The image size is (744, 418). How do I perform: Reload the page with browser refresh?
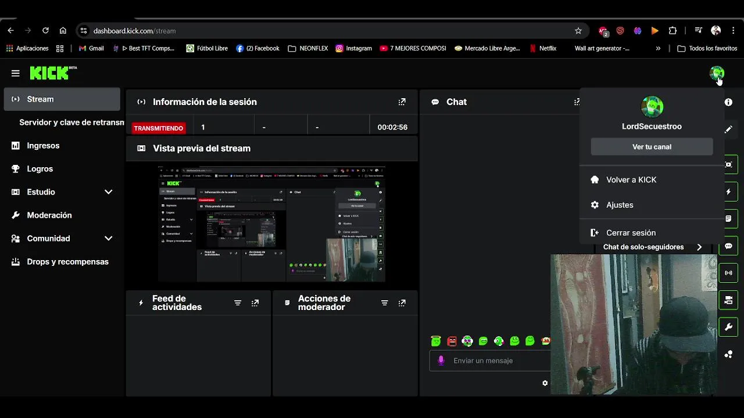[x=45, y=31]
